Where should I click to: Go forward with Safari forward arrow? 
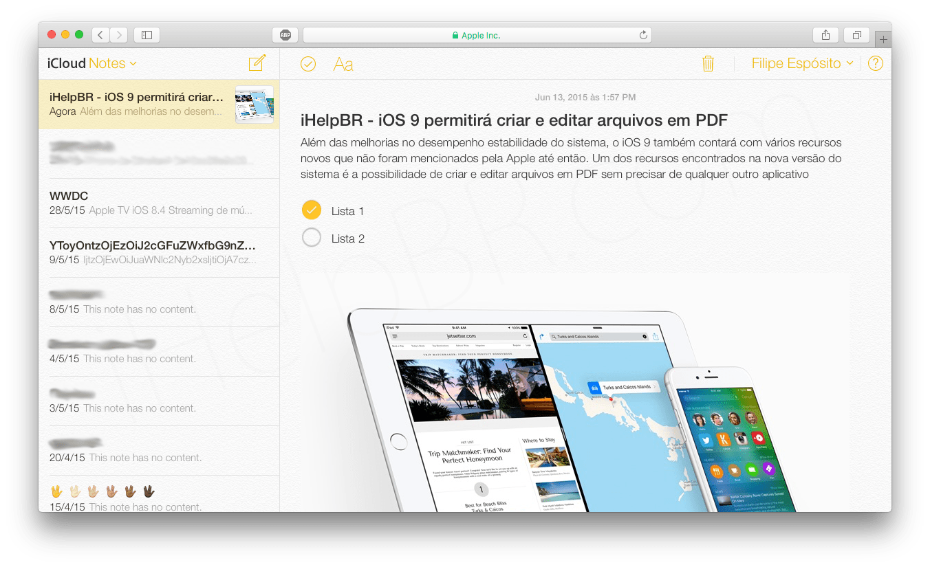tap(118, 35)
